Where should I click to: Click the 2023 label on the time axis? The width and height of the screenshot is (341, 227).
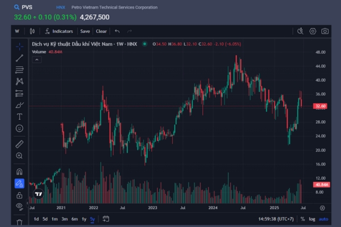(152, 208)
